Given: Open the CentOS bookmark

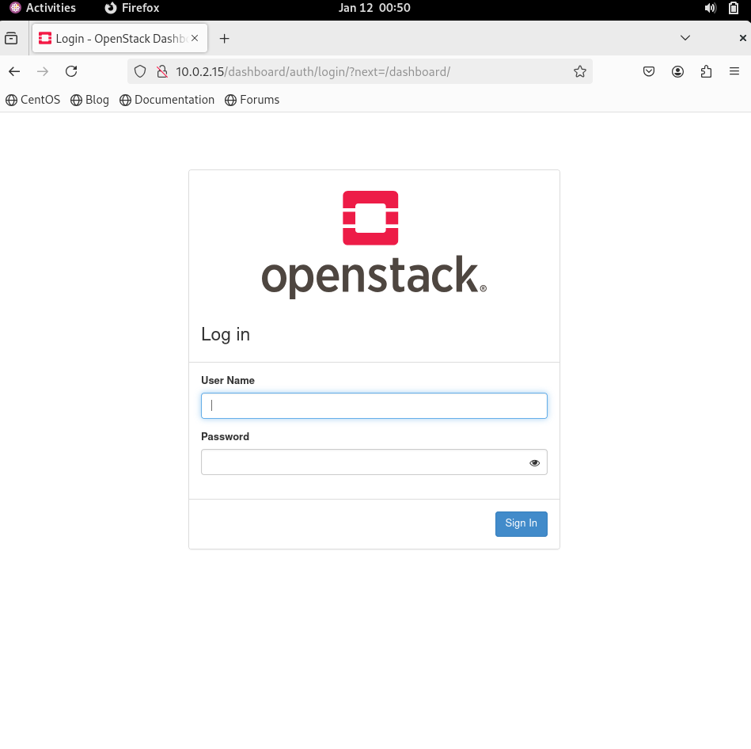Looking at the screenshot, I should click(x=33, y=100).
